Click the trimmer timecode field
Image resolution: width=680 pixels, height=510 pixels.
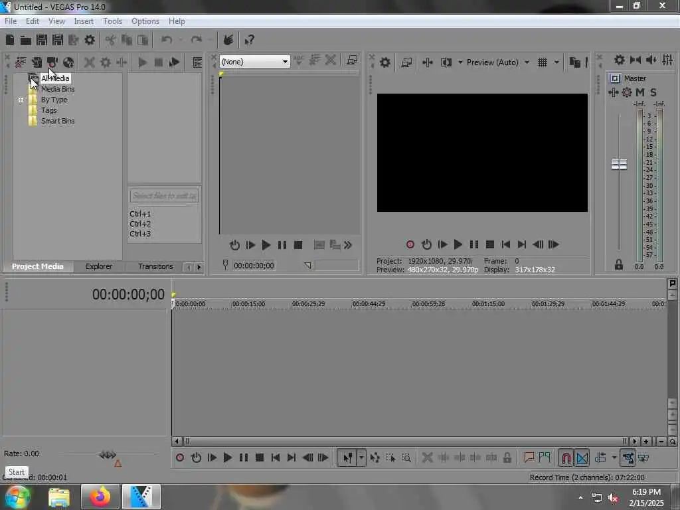(254, 266)
